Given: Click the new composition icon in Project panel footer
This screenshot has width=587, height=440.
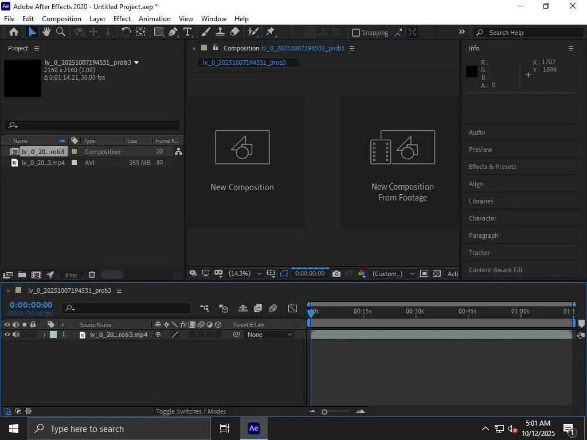Looking at the screenshot, I should 36,275.
